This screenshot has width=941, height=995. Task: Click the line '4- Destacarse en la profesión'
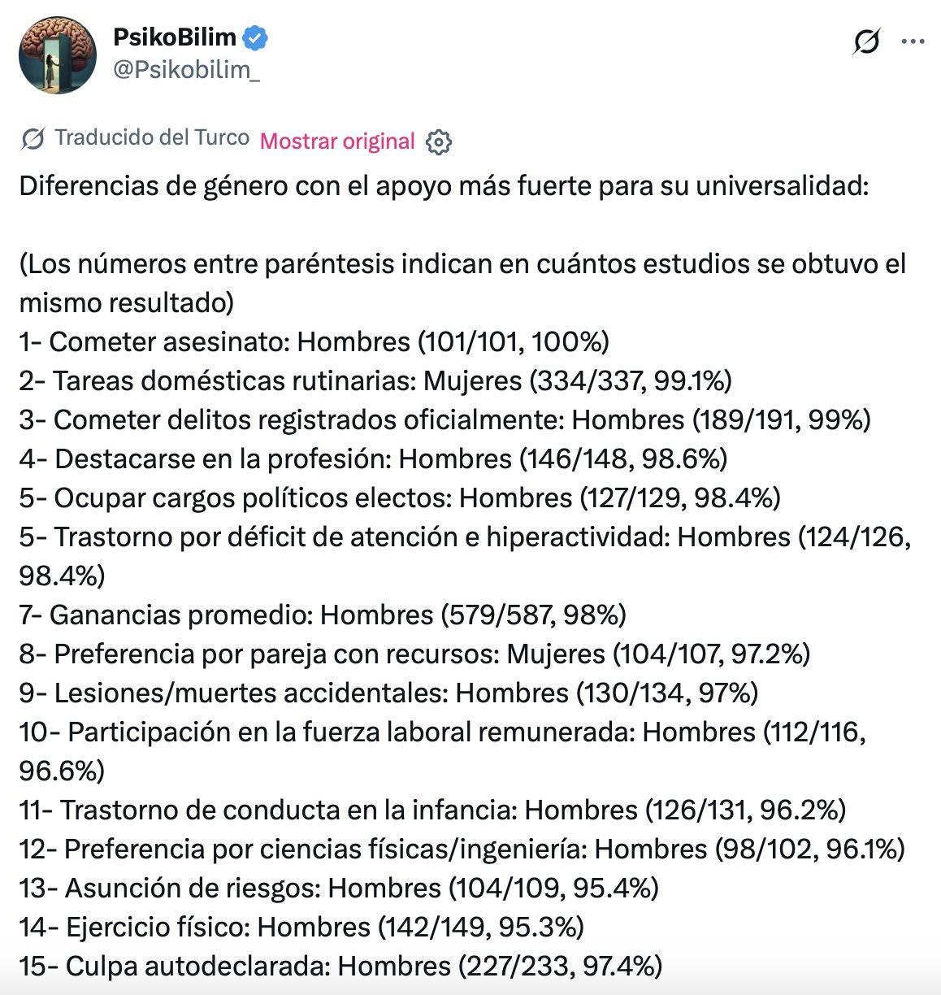pyautogui.click(x=374, y=458)
